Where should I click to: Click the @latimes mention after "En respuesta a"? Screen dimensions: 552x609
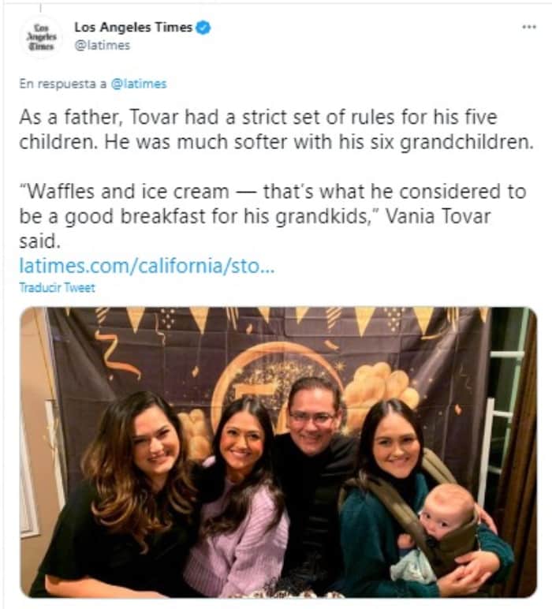139,83
